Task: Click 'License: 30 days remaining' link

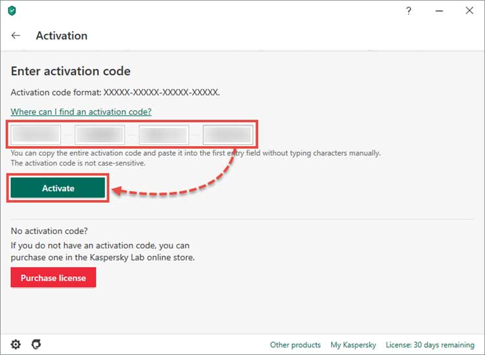Action: (x=430, y=345)
